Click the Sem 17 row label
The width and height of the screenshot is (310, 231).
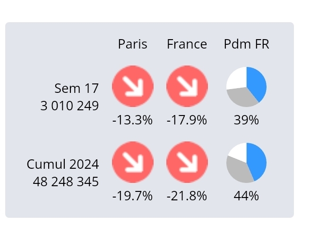pos(77,88)
